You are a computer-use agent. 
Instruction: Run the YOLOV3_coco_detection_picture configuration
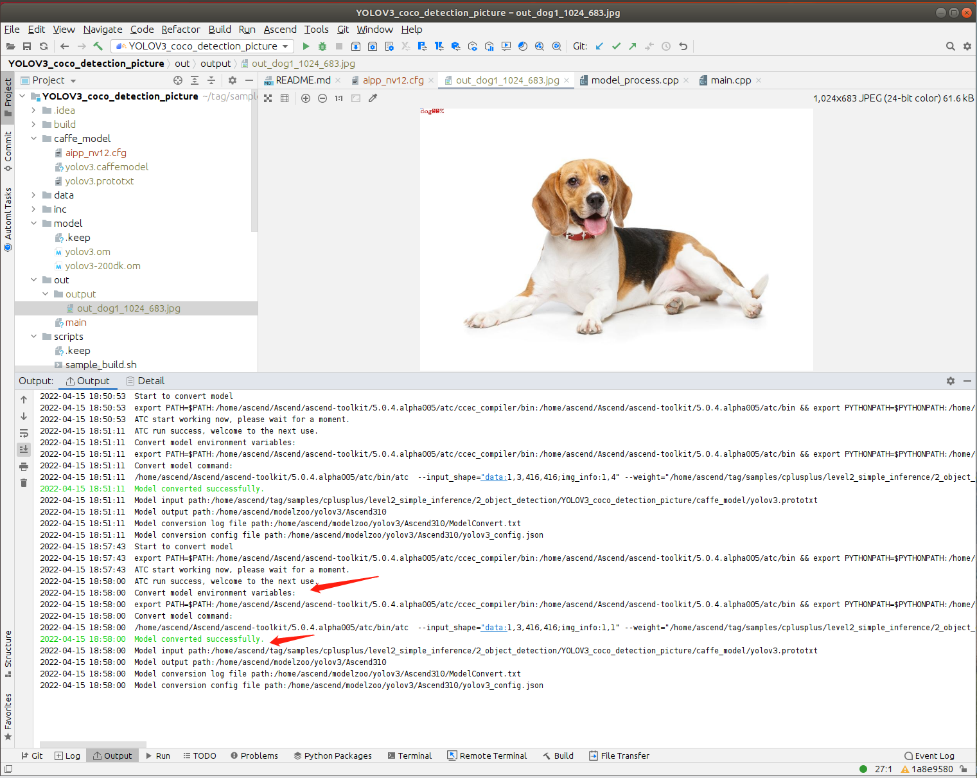point(306,46)
